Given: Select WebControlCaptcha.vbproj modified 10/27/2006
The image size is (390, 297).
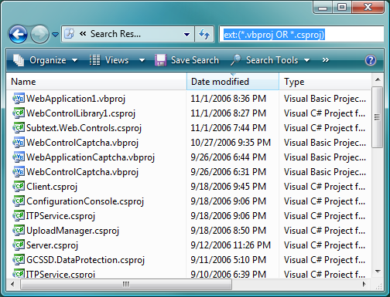Looking at the screenshot, I should tap(82, 143).
